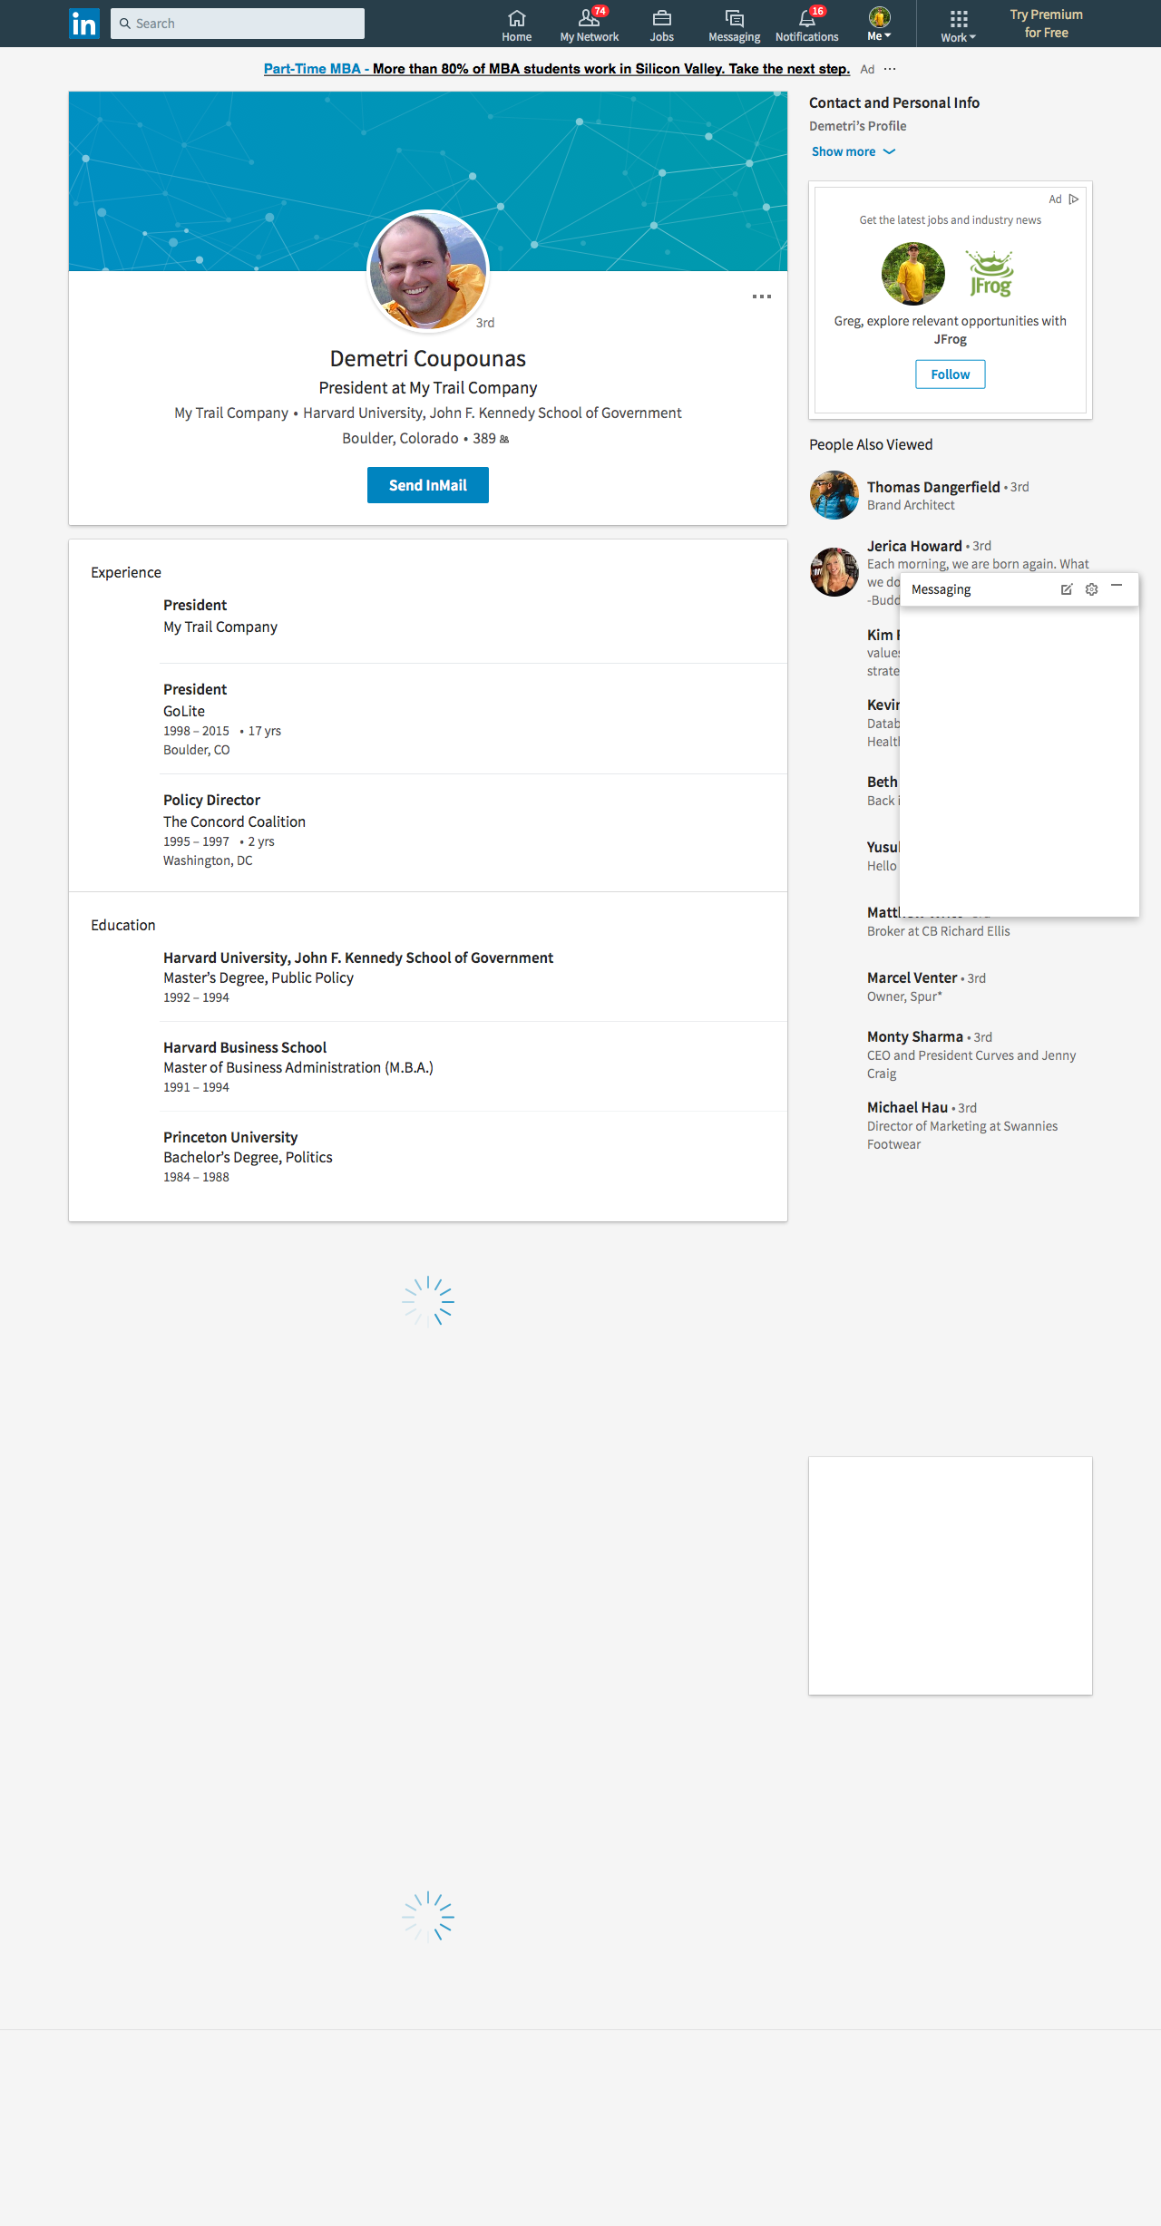The width and height of the screenshot is (1161, 2226).
Task: Open messaging settings gear icon
Action: click(1091, 589)
